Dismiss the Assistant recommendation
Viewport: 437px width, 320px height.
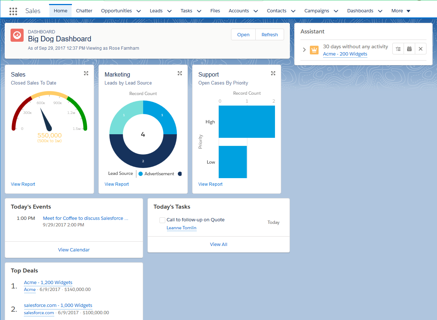[x=421, y=49]
